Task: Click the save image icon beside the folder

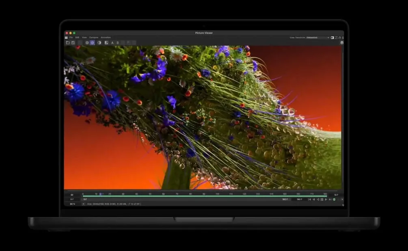Action: pyautogui.click(x=73, y=43)
